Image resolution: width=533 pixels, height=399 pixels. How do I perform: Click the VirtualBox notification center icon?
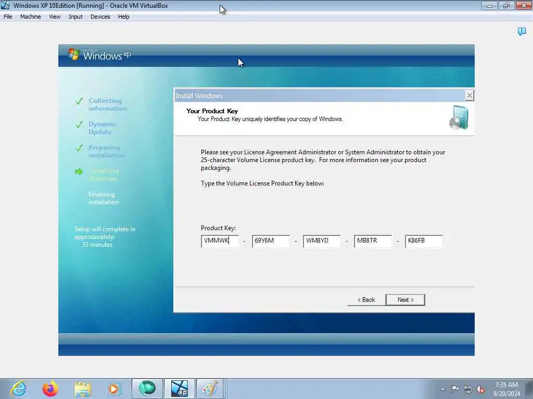pos(522,32)
